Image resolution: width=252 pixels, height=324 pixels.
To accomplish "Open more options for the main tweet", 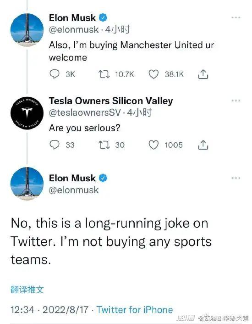I will pyautogui.click(x=236, y=178).
